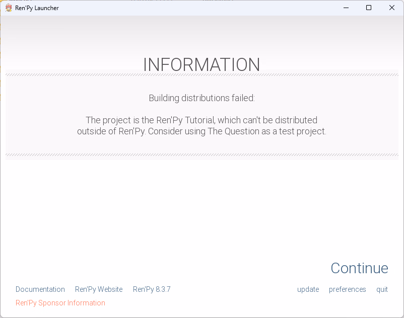Click the hatched divider below INFORMATION heading

click(x=201, y=75)
